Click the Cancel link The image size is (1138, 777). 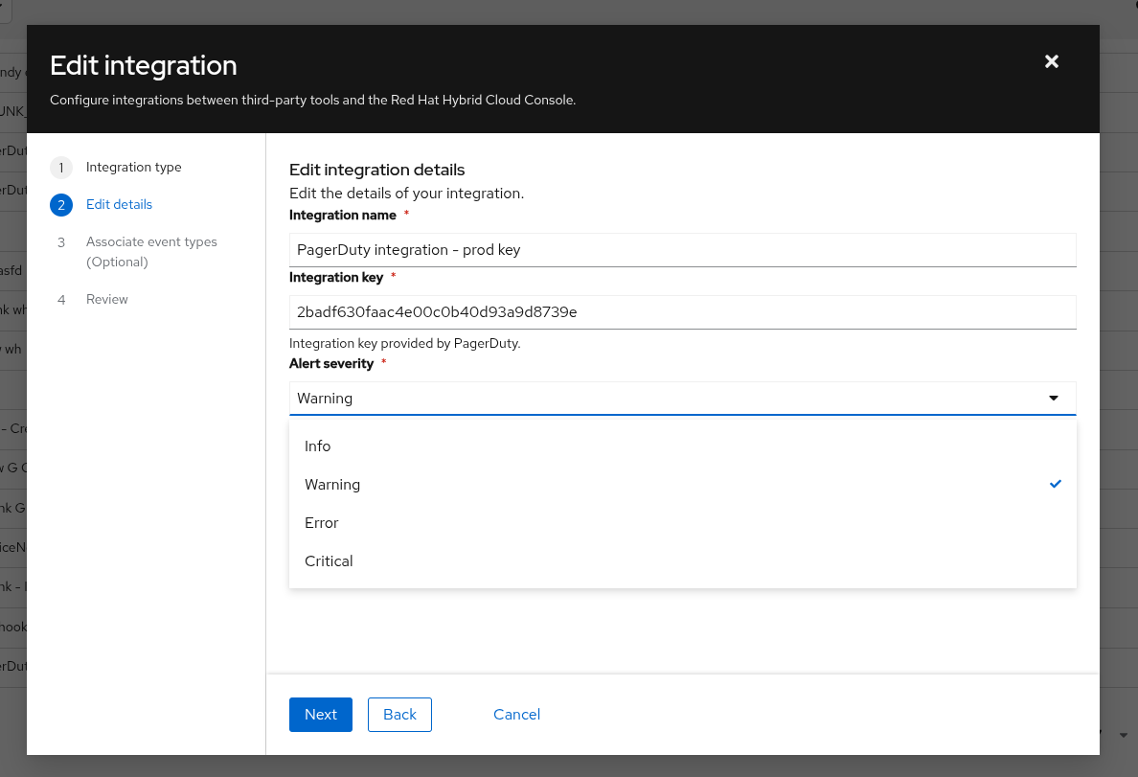[516, 715]
